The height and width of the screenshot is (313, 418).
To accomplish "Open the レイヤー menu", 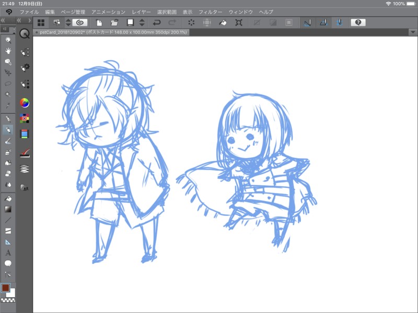I will (x=141, y=12).
